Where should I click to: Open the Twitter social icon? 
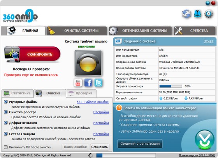tap(98, 82)
